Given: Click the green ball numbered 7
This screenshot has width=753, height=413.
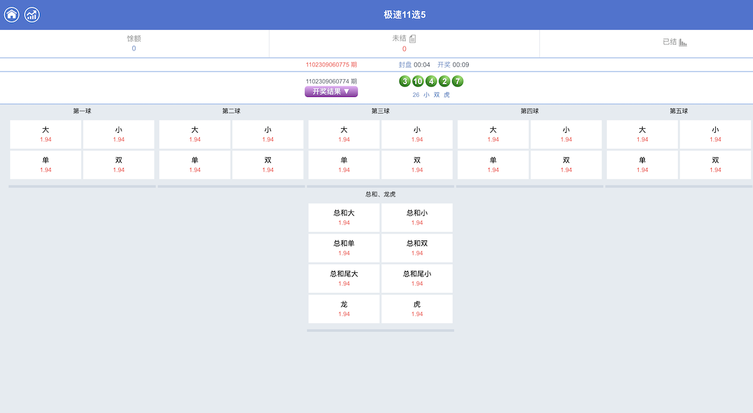Looking at the screenshot, I should pyautogui.click(x=458, y=81).
